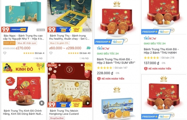Open the Kinh Đô yellow banner thumbnail
This screenshot has width=187, height=120.
[x=24, y=68]
